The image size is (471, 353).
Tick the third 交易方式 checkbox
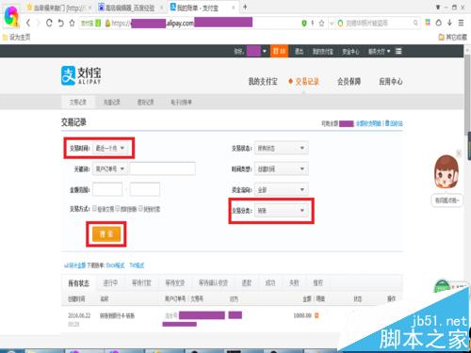pyautogui.click(x=140, y=208)
